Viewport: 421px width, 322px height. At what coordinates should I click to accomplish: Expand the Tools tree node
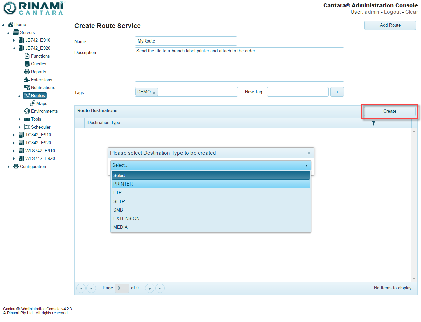20,119
